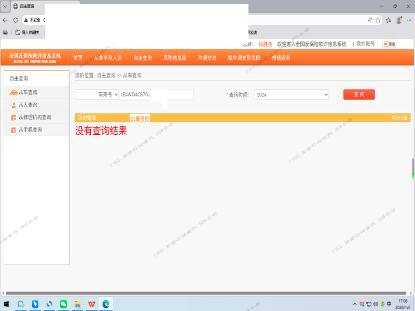Open WeChat from the taskbar
The height and width of the screenshot is (311, 415).
(x=63, y=304)
